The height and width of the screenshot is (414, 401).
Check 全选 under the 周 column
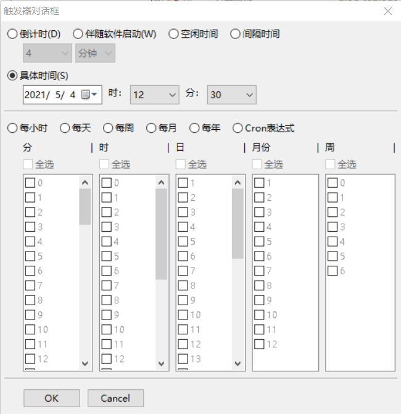(x=330, y=164)
